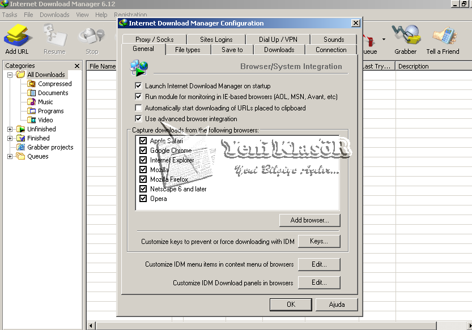Viewport: 472px width, 330px height.
Task: Click the Add URL toolbar icon
Action: (x=17, y=37)
